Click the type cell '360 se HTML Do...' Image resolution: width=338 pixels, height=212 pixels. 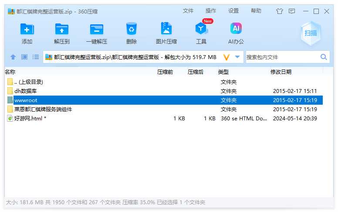tap(244, 119)
